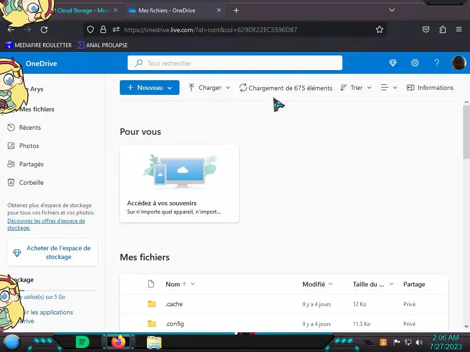Open the view layout options dropdown

click(x=389, y=88)
